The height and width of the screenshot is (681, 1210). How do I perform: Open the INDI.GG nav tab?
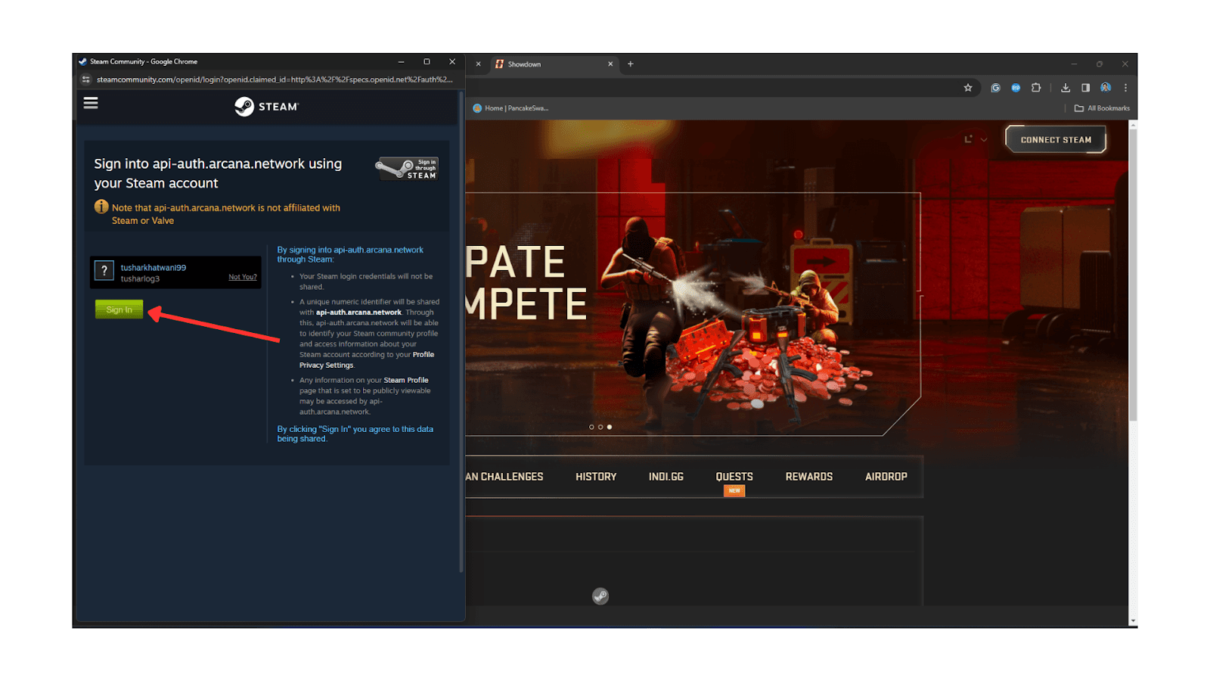(x=665, y=477)
